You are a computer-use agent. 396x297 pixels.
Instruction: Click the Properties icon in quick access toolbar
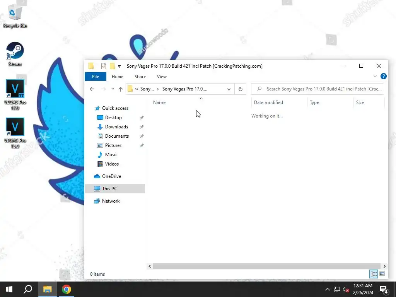tap(104, 66)
